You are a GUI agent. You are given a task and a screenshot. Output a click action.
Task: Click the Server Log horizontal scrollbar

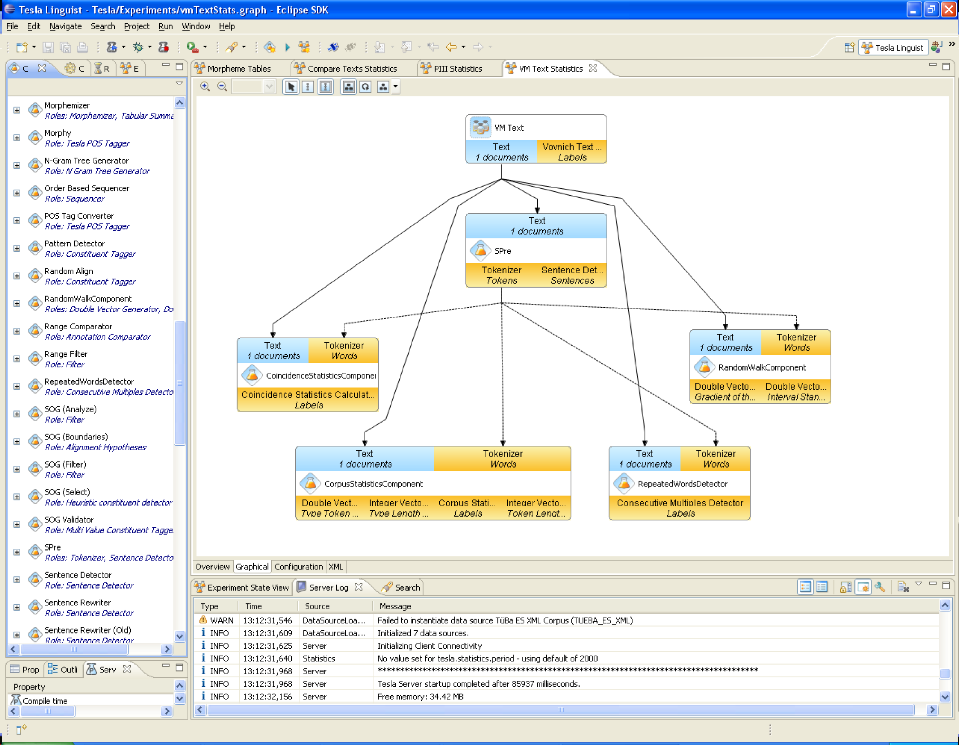coord(560,710)
